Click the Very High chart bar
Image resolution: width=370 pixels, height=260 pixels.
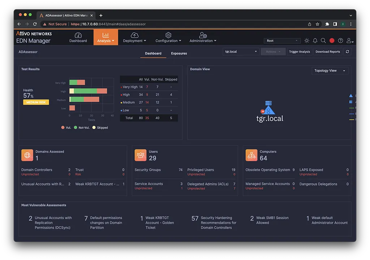(77, 82)
